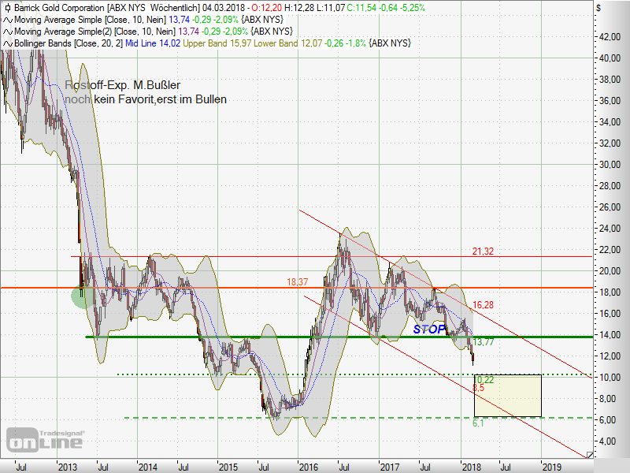Click the 2013 label on the time axis
630x473 pixels.
click(x=67, y=467)
